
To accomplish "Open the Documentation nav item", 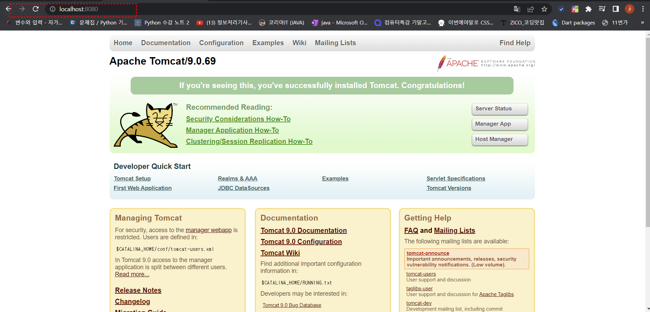I will click(x=166, y=43).
